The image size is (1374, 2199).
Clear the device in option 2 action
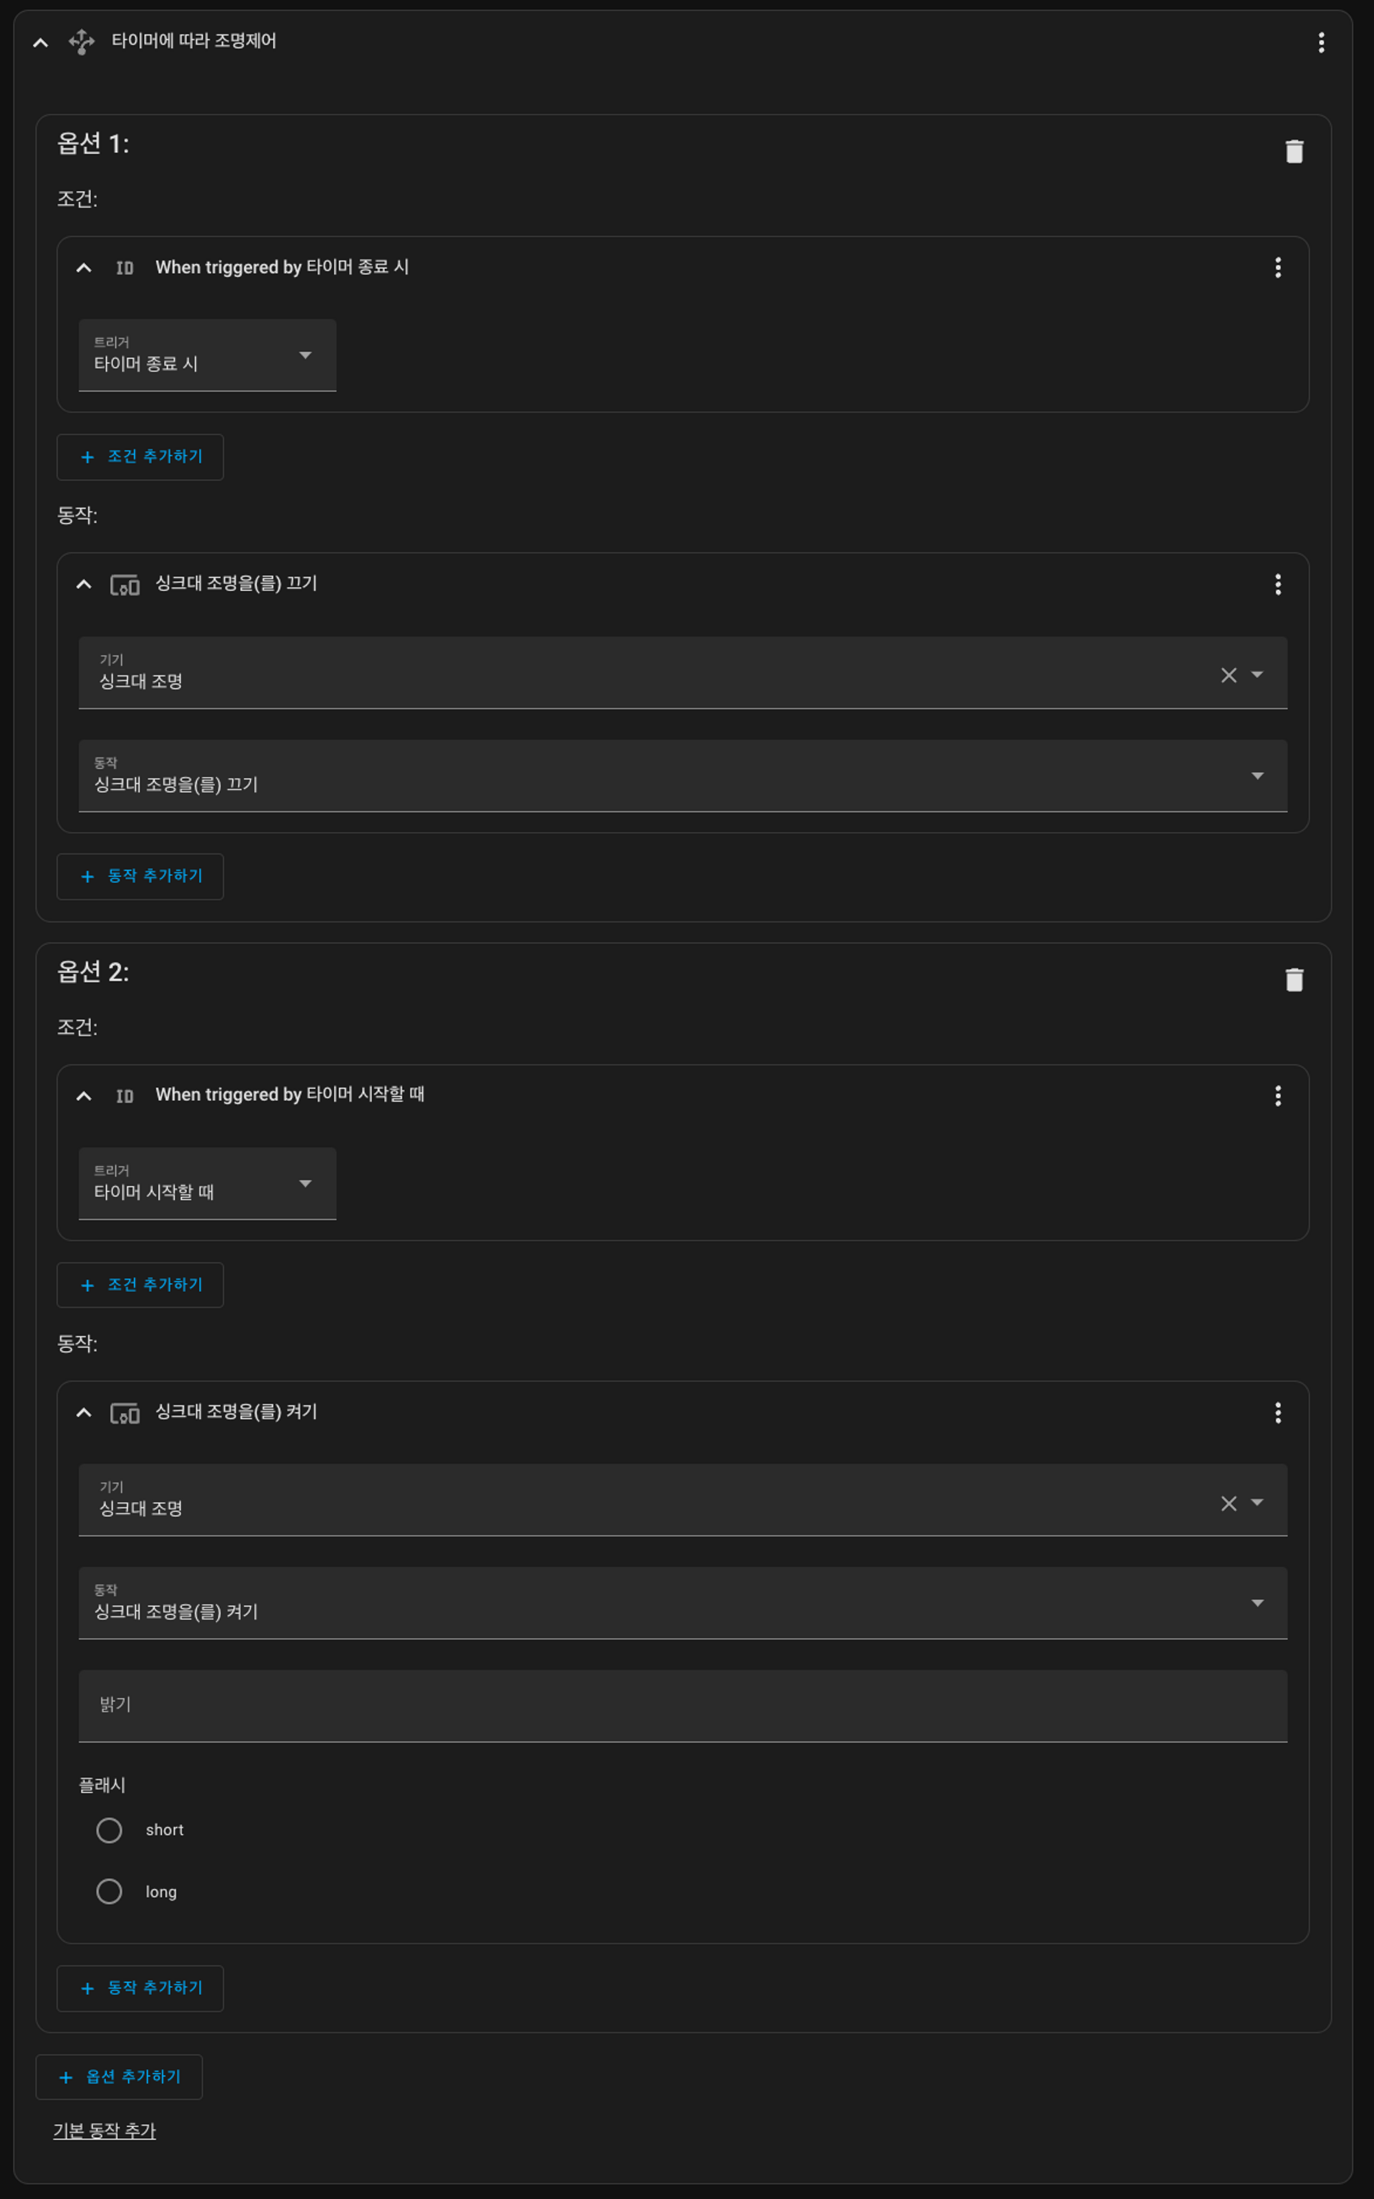coord(1228,1504)
